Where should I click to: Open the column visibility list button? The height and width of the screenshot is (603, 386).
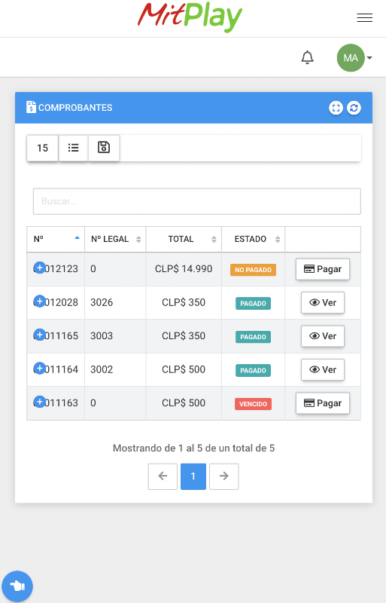[73, 148]
